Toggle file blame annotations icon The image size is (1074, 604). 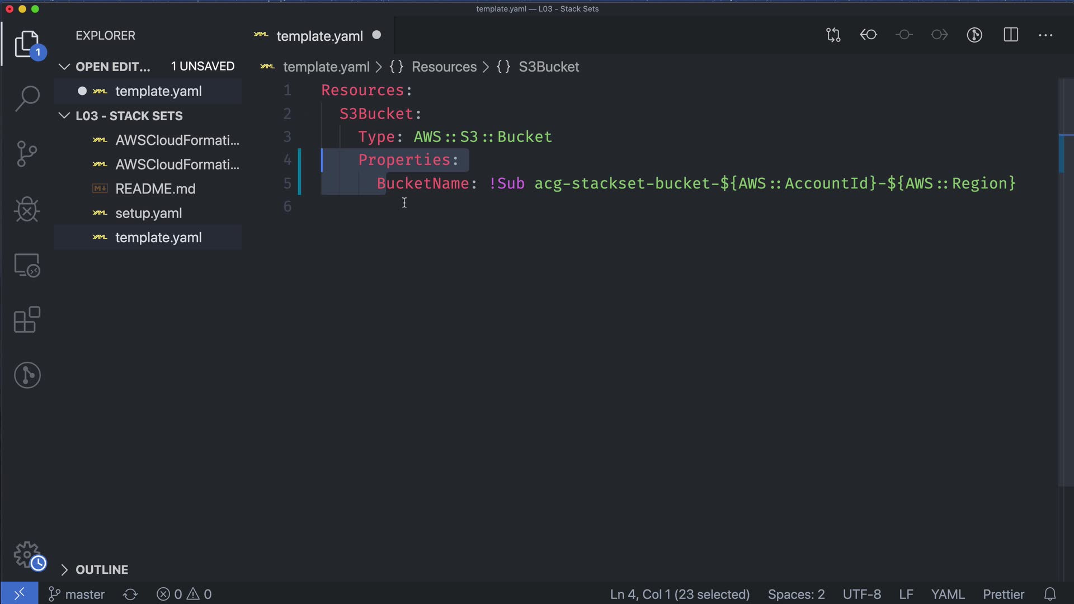tap(974, 35)
